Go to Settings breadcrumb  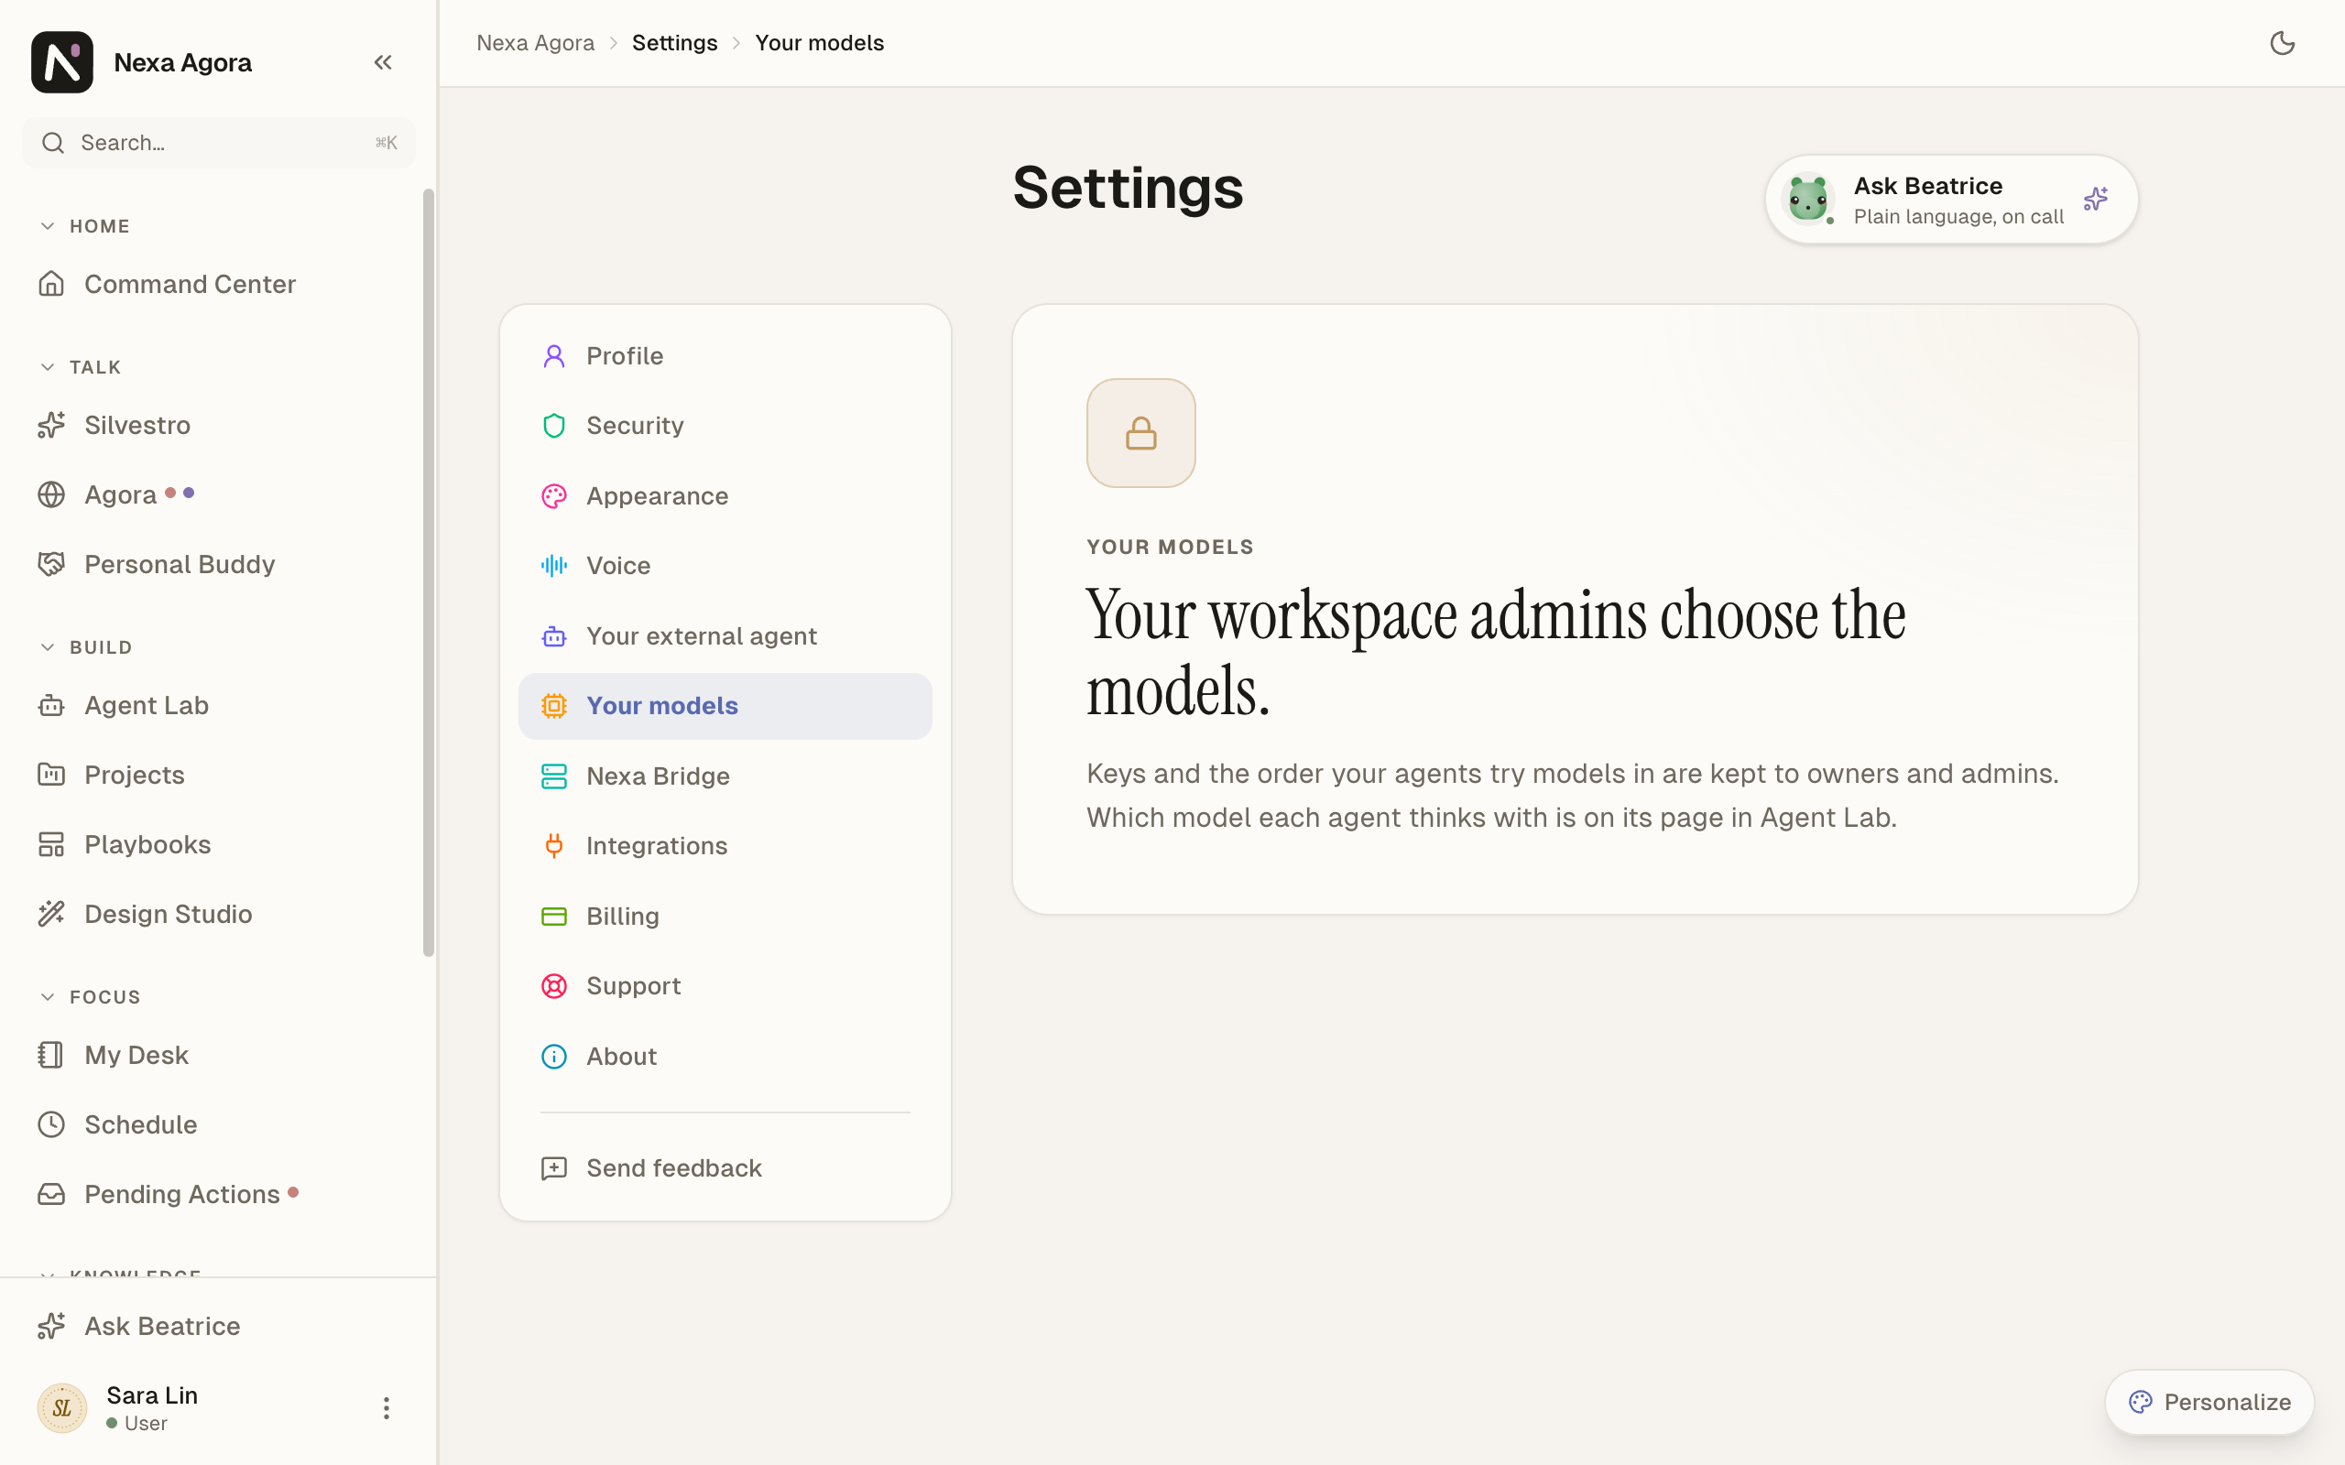(x=674, y=43)
